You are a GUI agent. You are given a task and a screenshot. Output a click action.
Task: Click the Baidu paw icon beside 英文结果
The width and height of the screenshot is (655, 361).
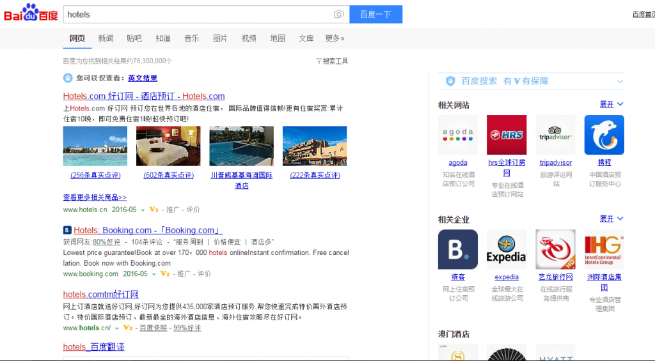tap(68, 78)
